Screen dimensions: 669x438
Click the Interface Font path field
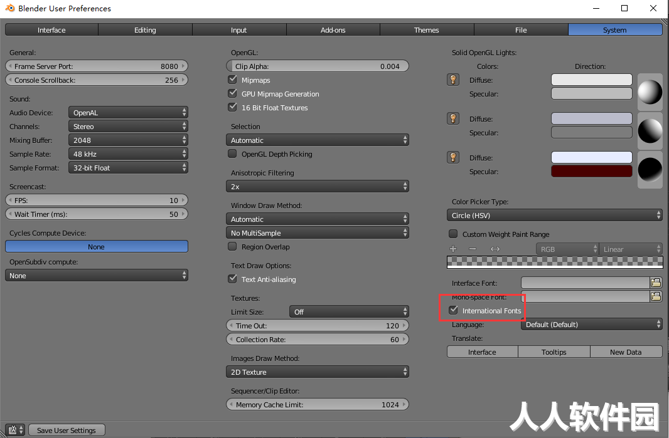coord(586,283)
